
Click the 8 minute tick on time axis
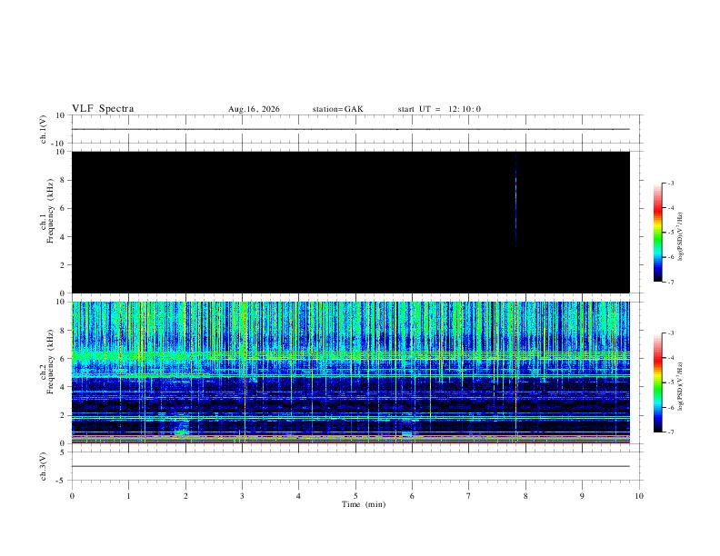click(x=525, y=496)
